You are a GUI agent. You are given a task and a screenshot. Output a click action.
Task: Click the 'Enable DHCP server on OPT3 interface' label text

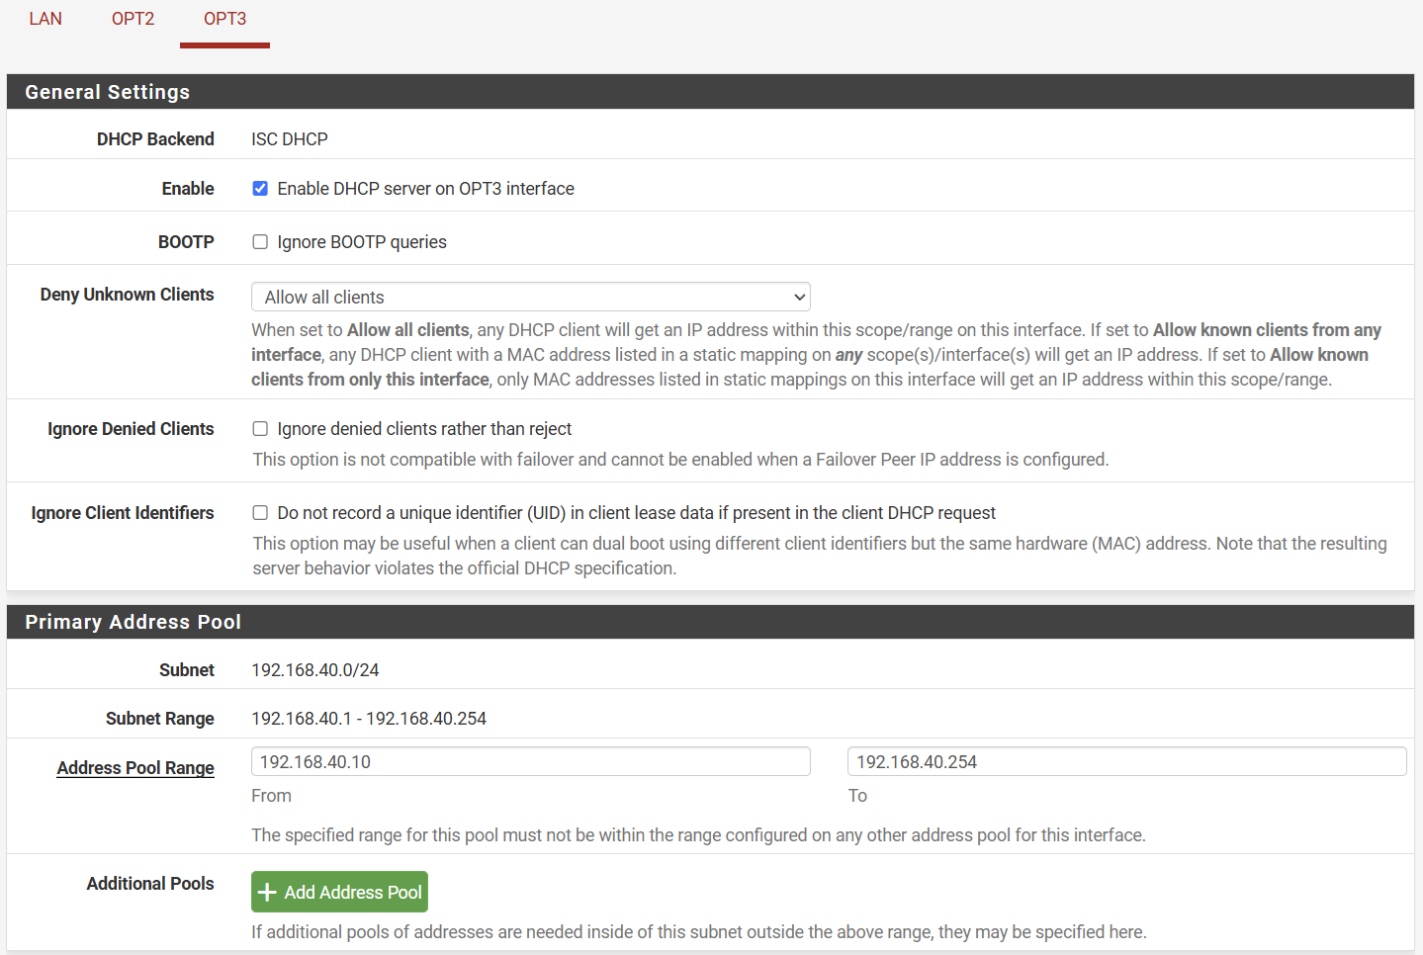(425, 189)
